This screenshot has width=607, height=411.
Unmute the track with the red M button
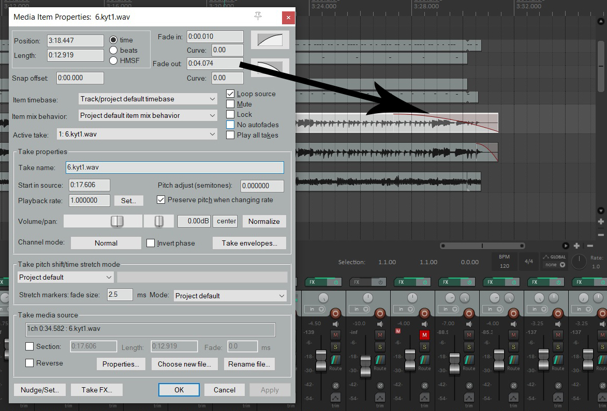click(424, 335)
